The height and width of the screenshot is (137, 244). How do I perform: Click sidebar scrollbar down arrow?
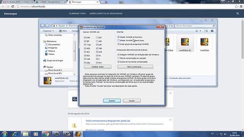(x=75, y=74)
